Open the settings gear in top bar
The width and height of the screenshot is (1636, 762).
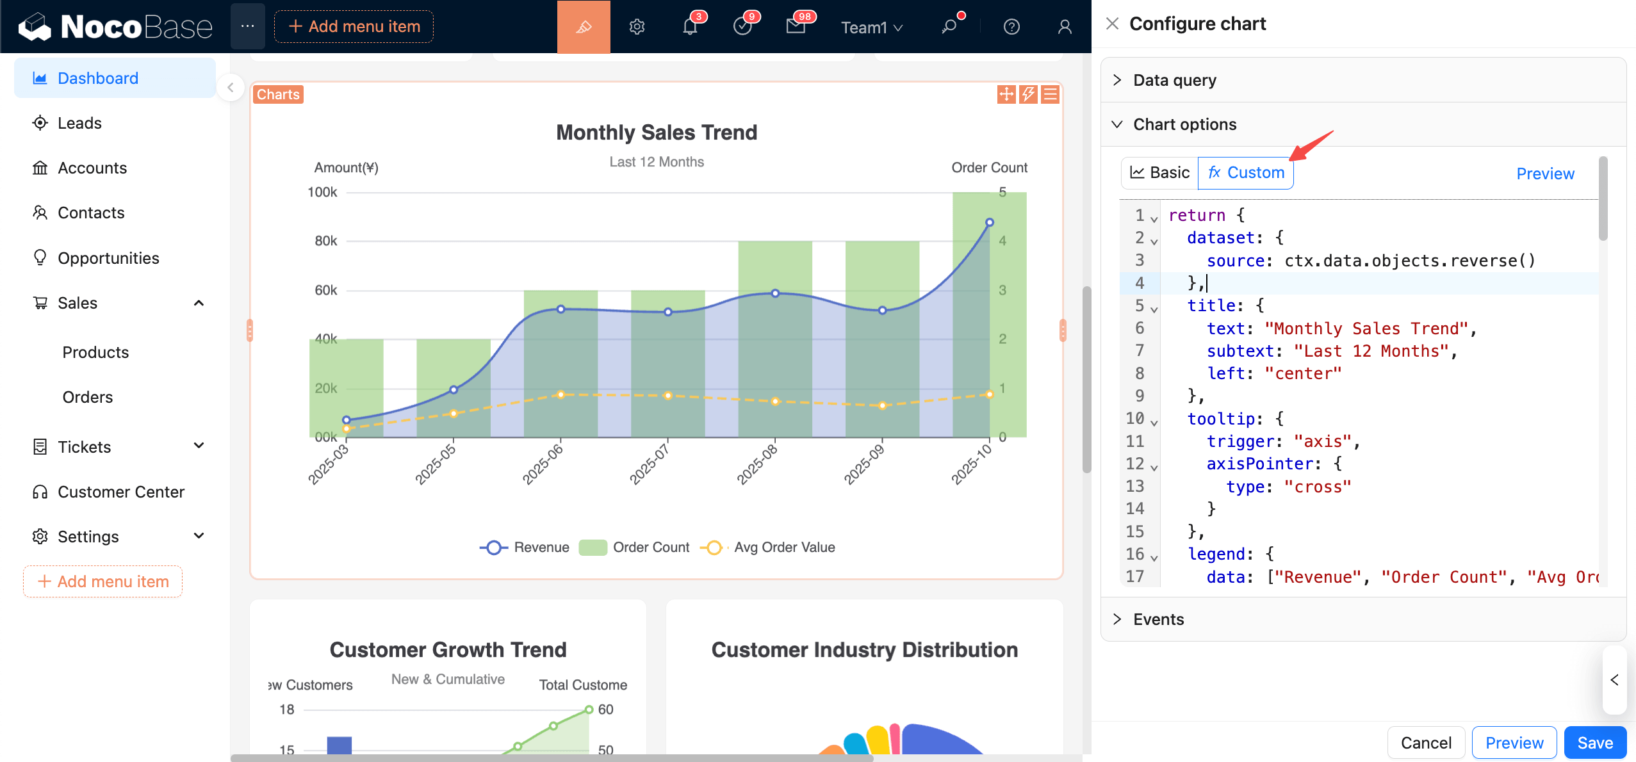[x=636, y=27]
